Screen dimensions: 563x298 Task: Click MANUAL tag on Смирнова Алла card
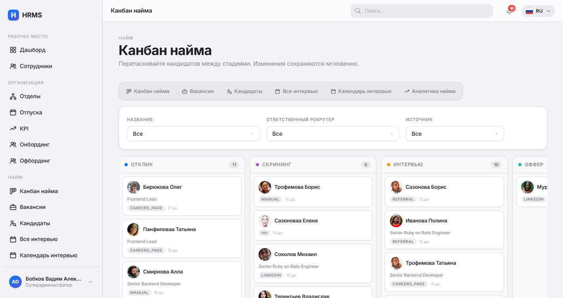[x=139, y=293]
